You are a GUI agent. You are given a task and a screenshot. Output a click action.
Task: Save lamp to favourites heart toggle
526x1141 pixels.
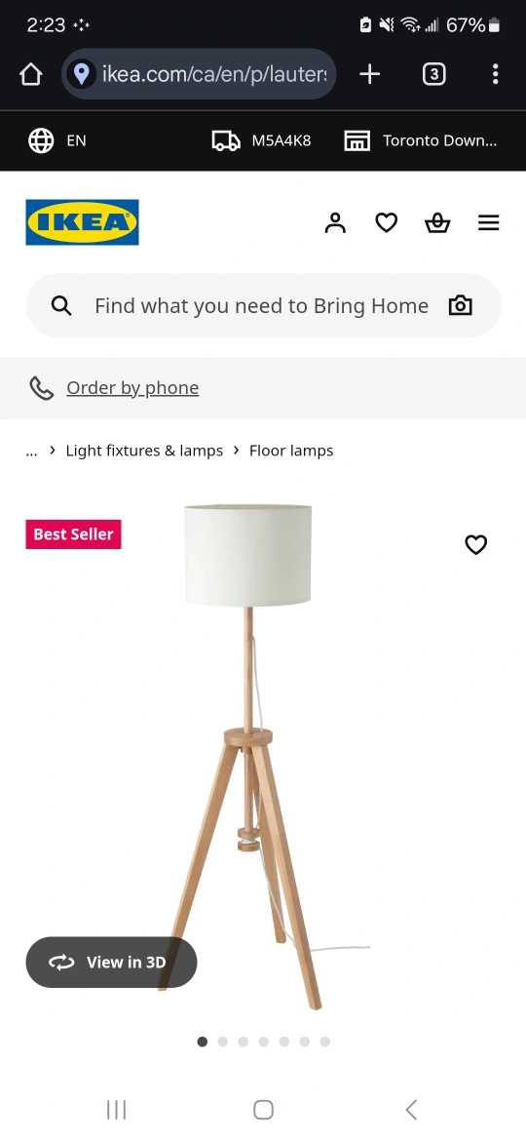pos(476,544)
